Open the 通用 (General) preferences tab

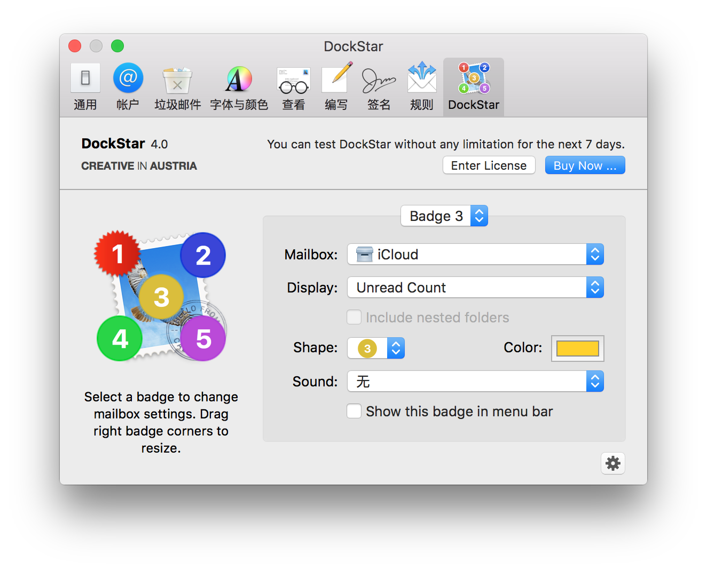click(85, 87)
